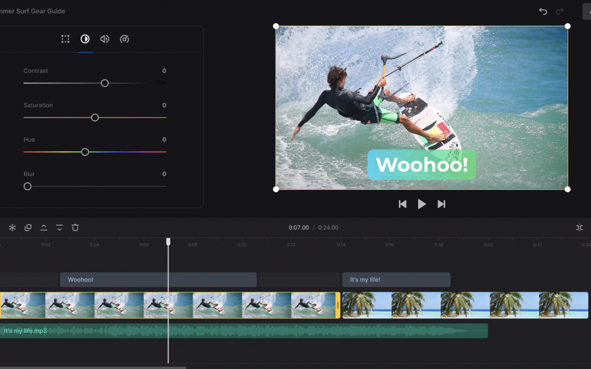The image size is (591, 369).
Task: Click the Hue slider handle
Action: (85, 152)
